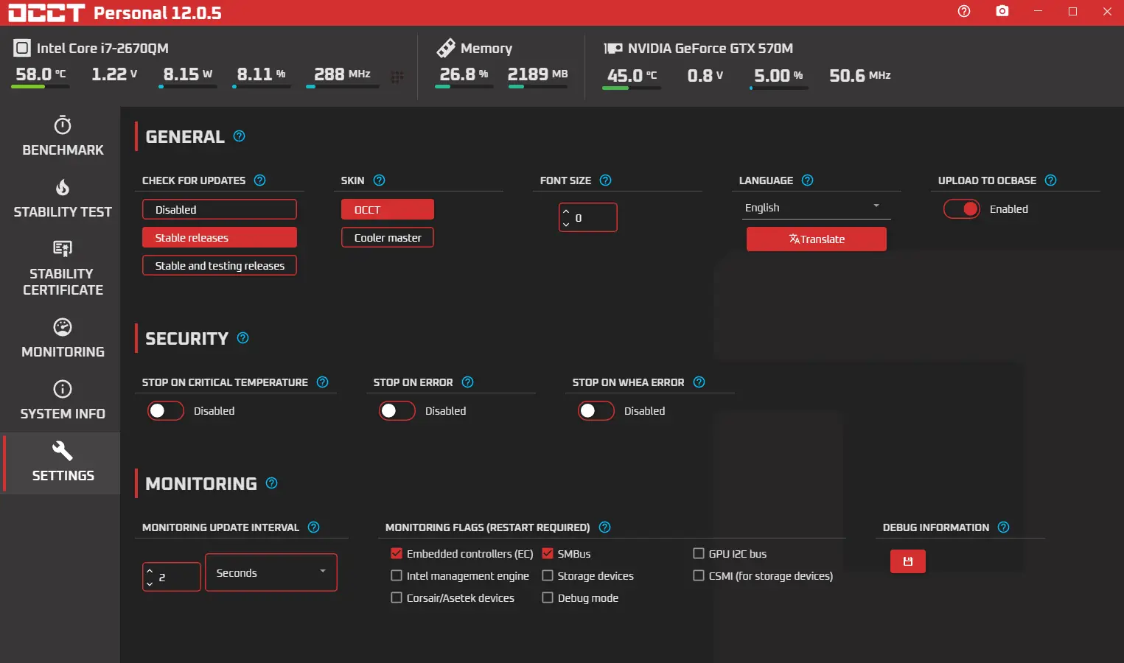Viewport: 1124px width, 663px height.
Task: Enable CSMI (for storage devices) checkbox
Action: [x=699, y=576]
